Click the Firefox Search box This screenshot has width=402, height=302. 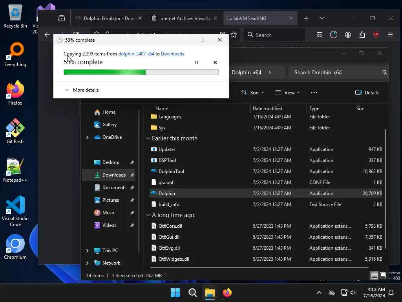pyautogui.click(x=274, y=35)
